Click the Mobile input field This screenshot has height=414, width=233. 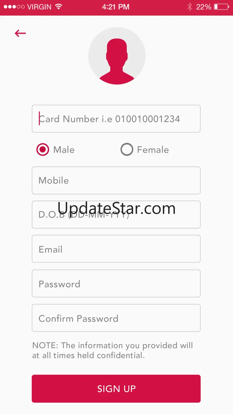pyautogui.click(x=116, y=180)
